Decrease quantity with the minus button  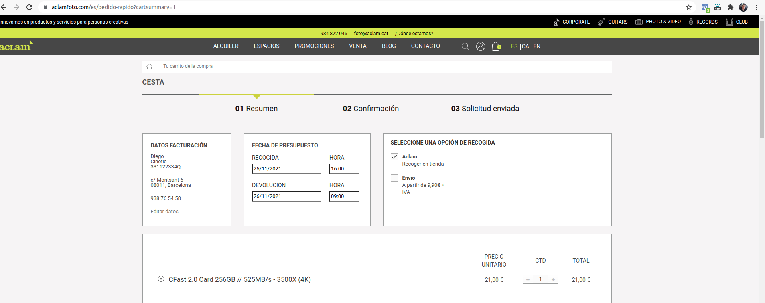tap(528, 280)
